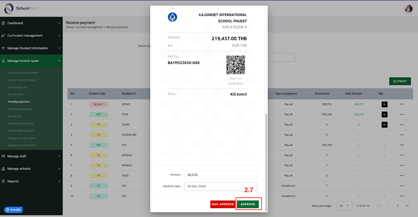Open more options for student 5555
The image size is (418, 217).
coord(402,176)
